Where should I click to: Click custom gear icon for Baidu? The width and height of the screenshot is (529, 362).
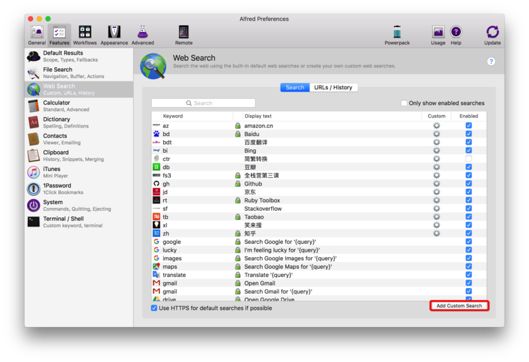(436, 134)
